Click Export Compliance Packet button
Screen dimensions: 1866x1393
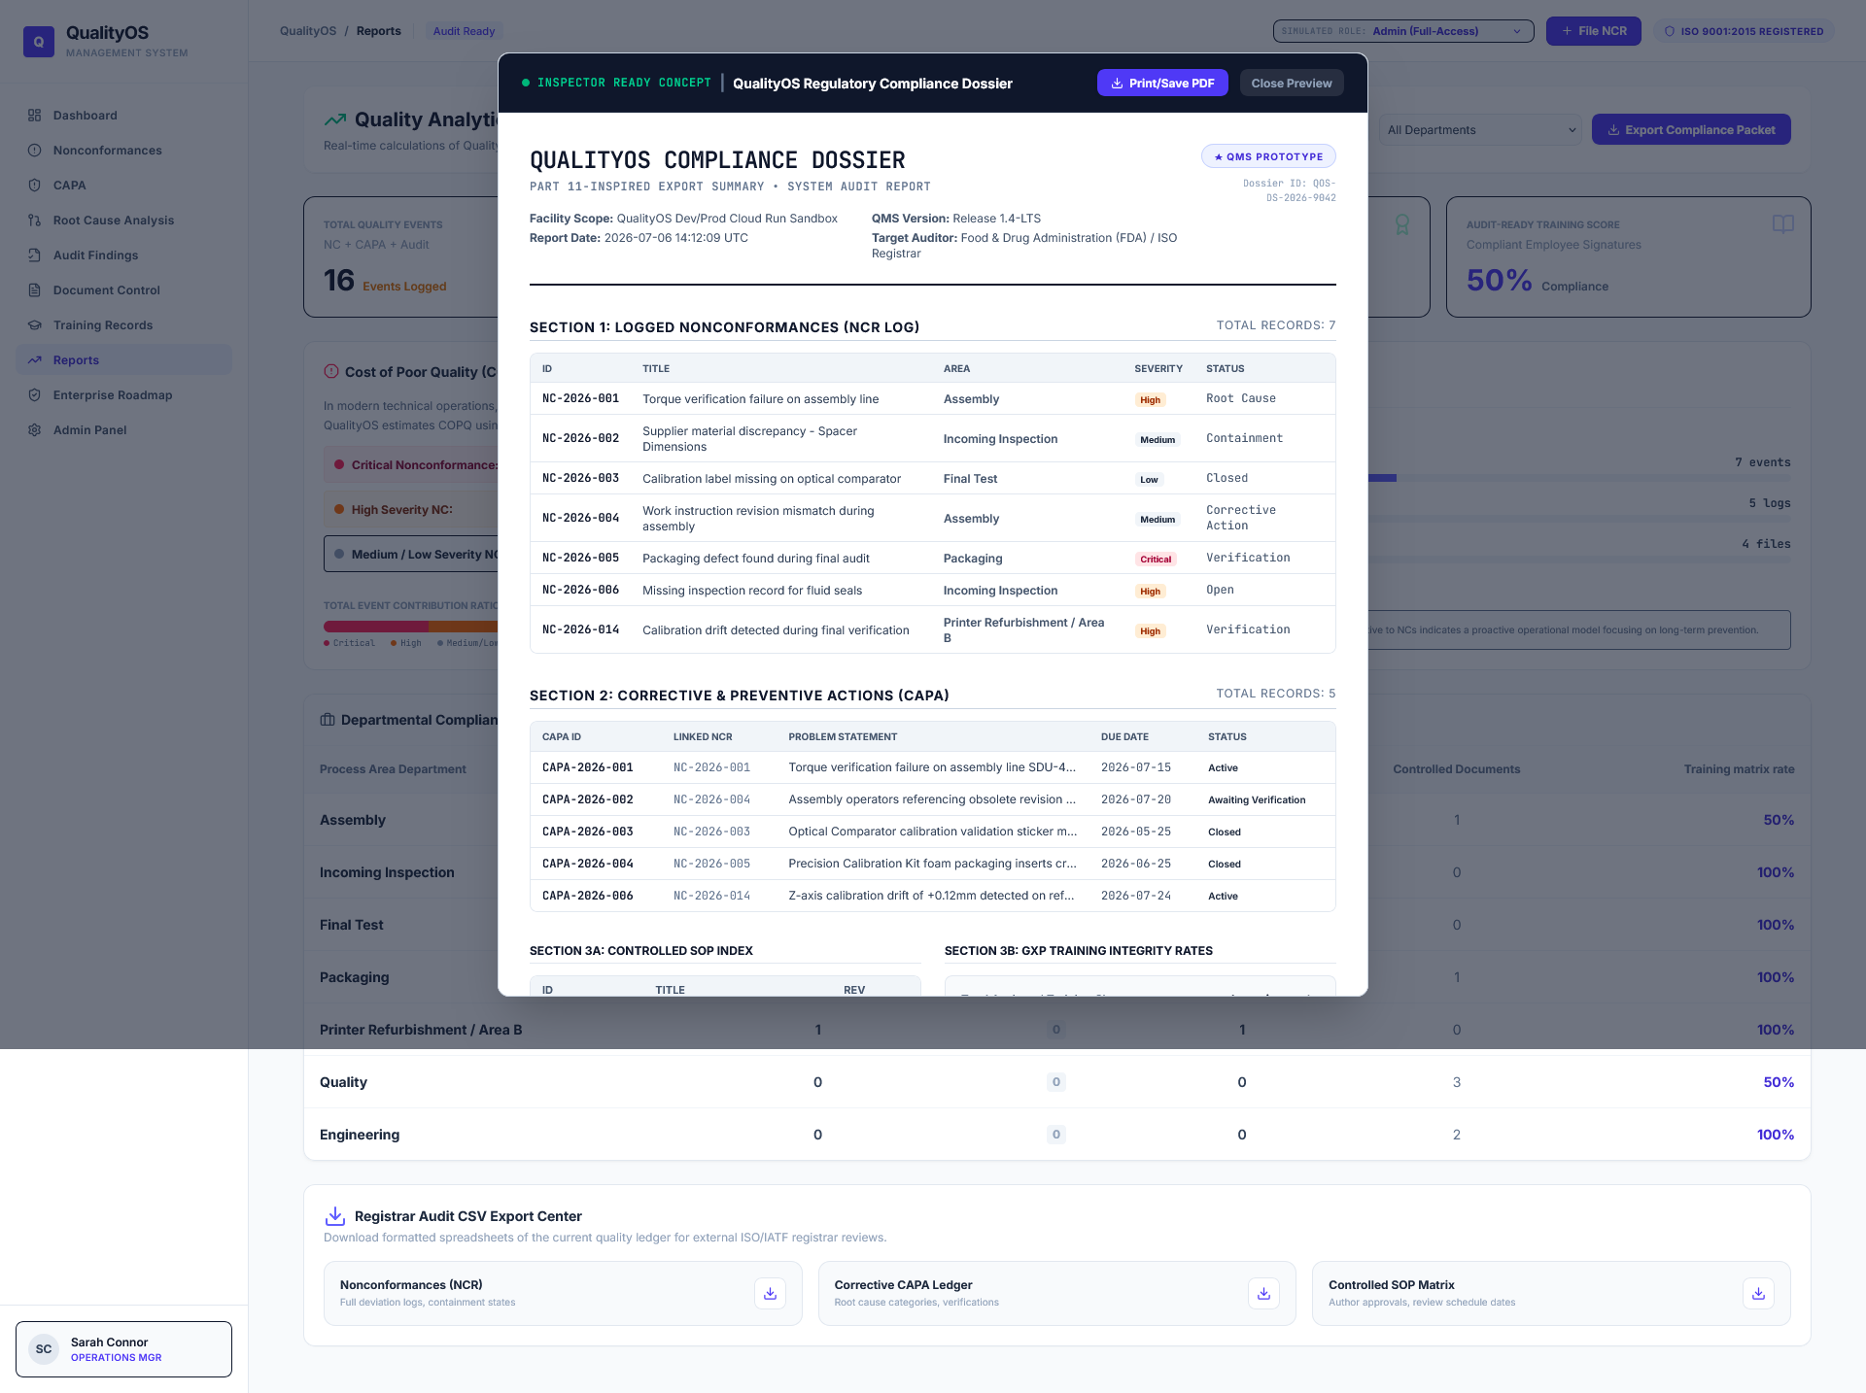pos(1691,130)
